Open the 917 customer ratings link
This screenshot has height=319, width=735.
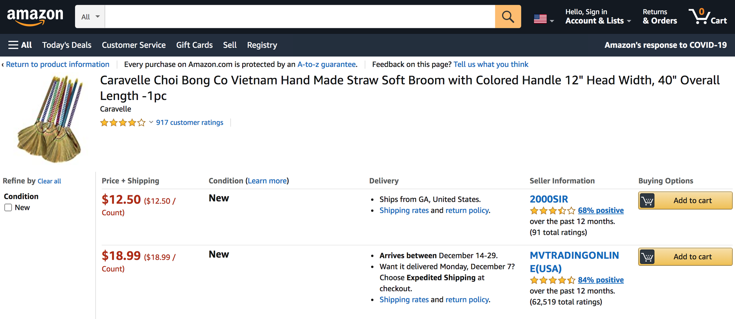[190, 122]
